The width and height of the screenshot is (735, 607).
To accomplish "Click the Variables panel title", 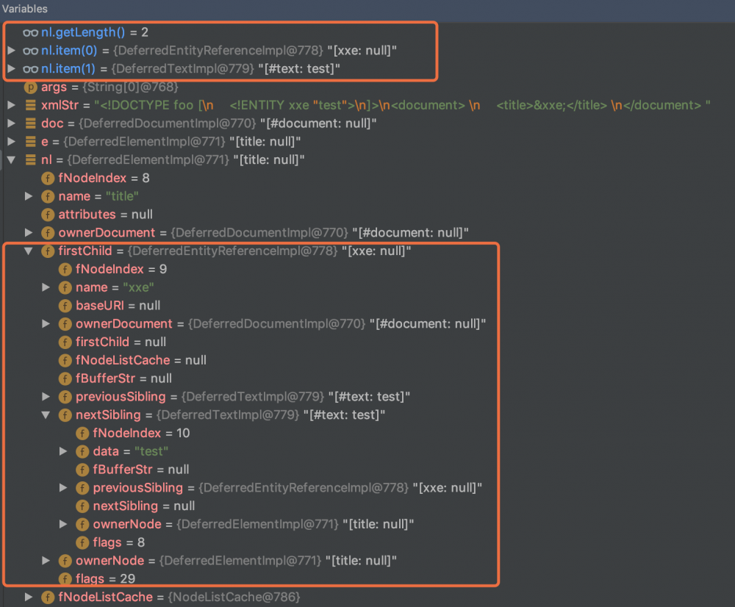I will (x=25, y=8).
